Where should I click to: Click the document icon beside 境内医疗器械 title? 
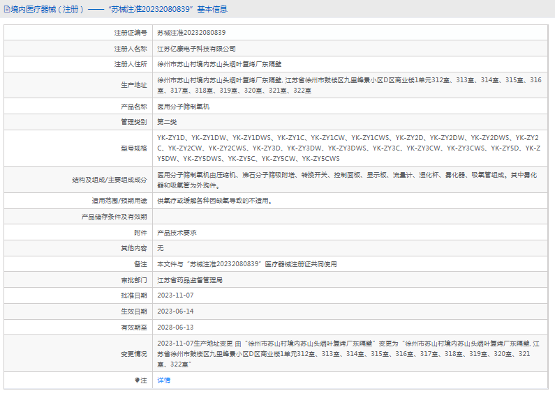click(x=8, y=10)
